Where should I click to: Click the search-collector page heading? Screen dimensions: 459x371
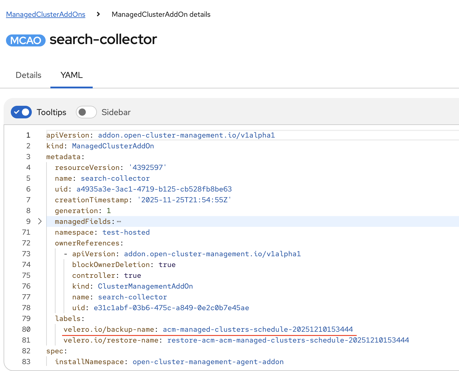pyautogui.click(x=103, y=40)
